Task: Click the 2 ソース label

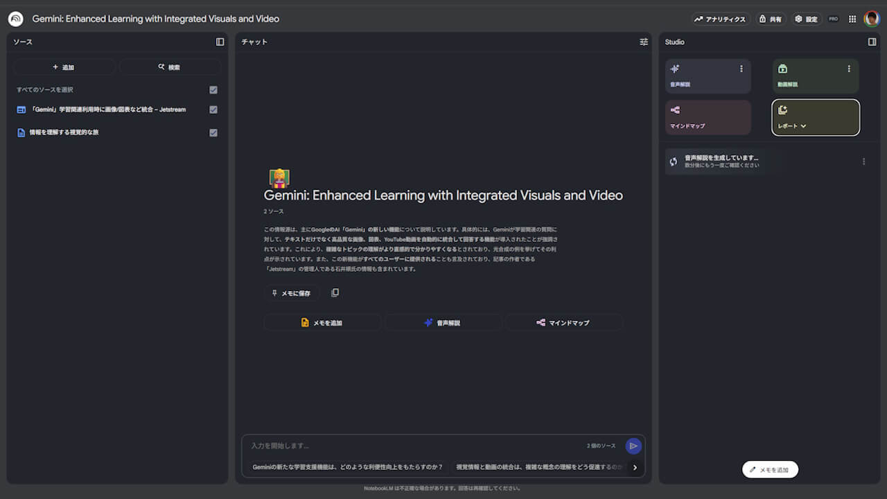Action: [273, 211]
